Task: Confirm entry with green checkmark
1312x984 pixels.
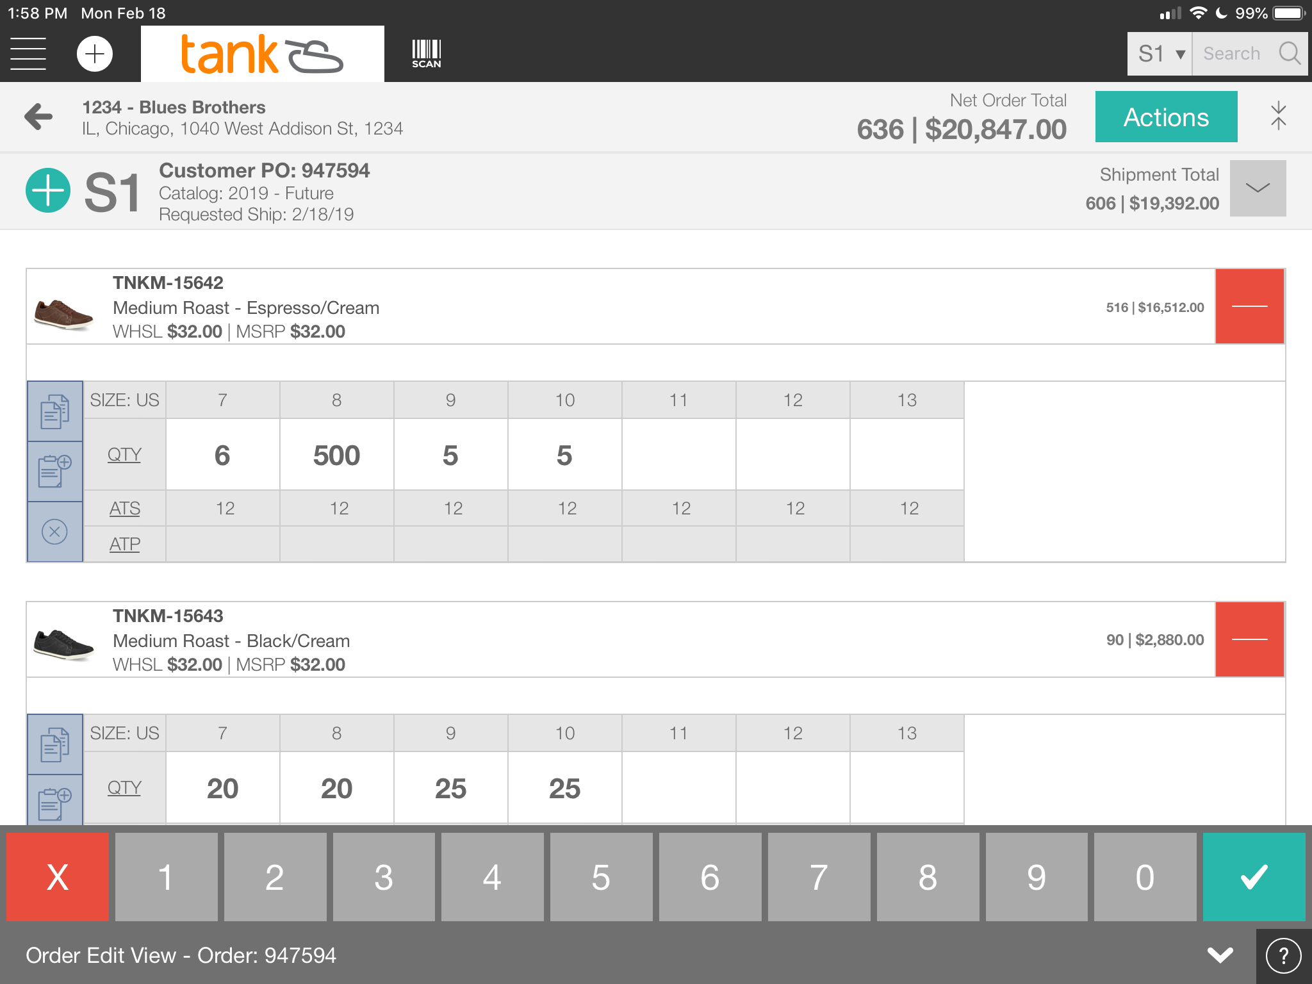Action: coord(1254,877)
